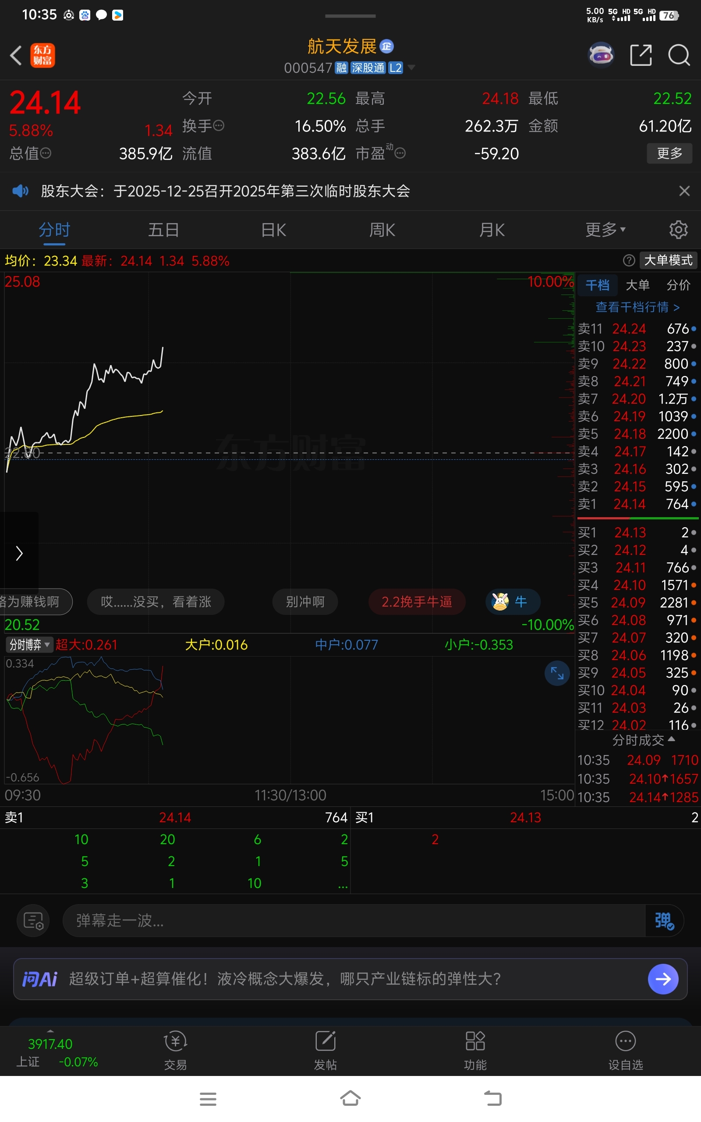701x1122 pixels.
Task: Tap the 买4 24.10 order row
Action: coord(637,585)
